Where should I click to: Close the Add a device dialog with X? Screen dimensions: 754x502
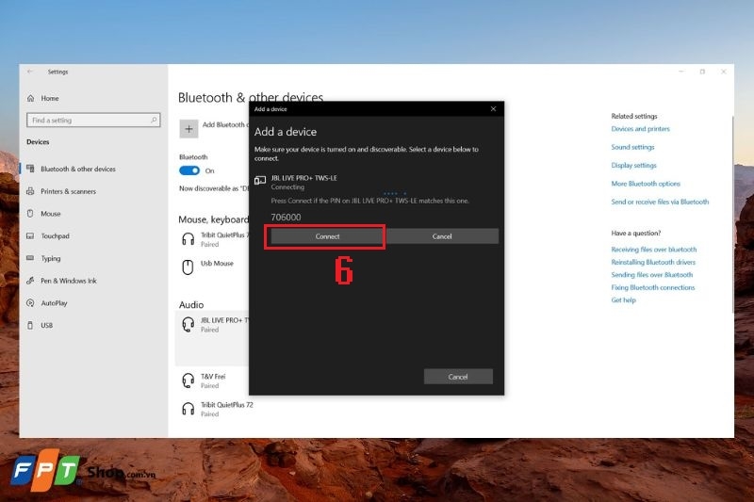(493, 109)
